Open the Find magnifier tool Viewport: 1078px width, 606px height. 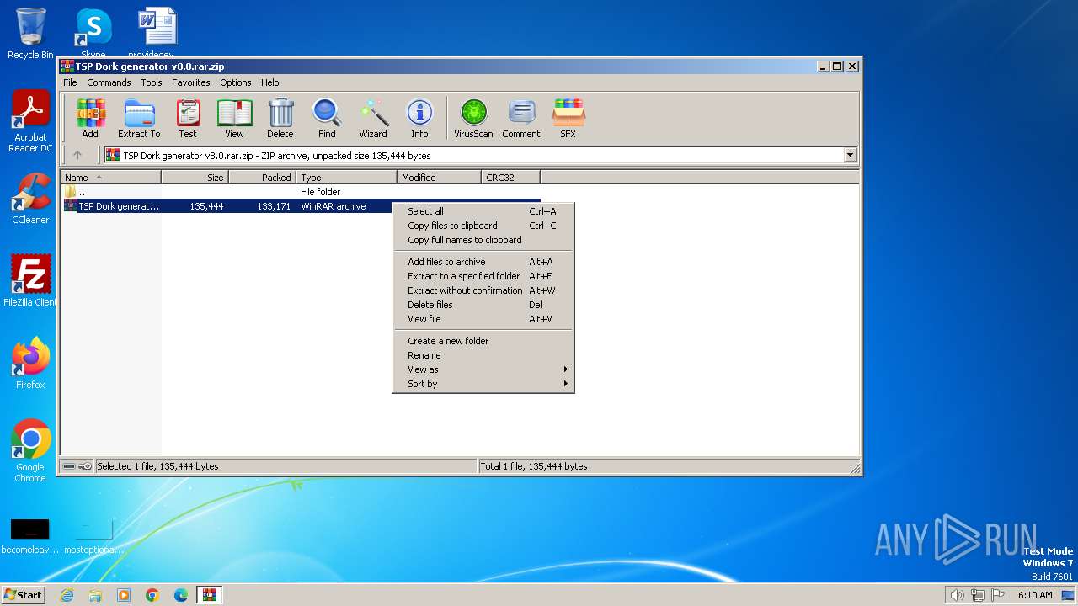point(327,118)
